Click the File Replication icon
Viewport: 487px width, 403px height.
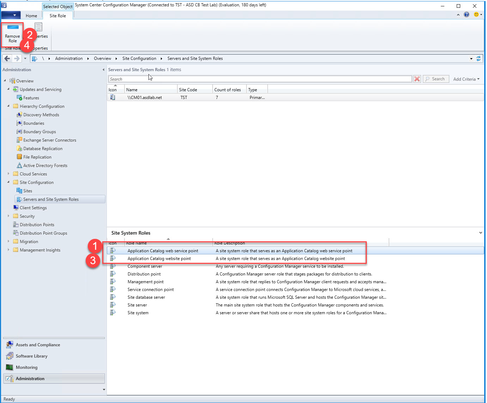coord(19,157)
